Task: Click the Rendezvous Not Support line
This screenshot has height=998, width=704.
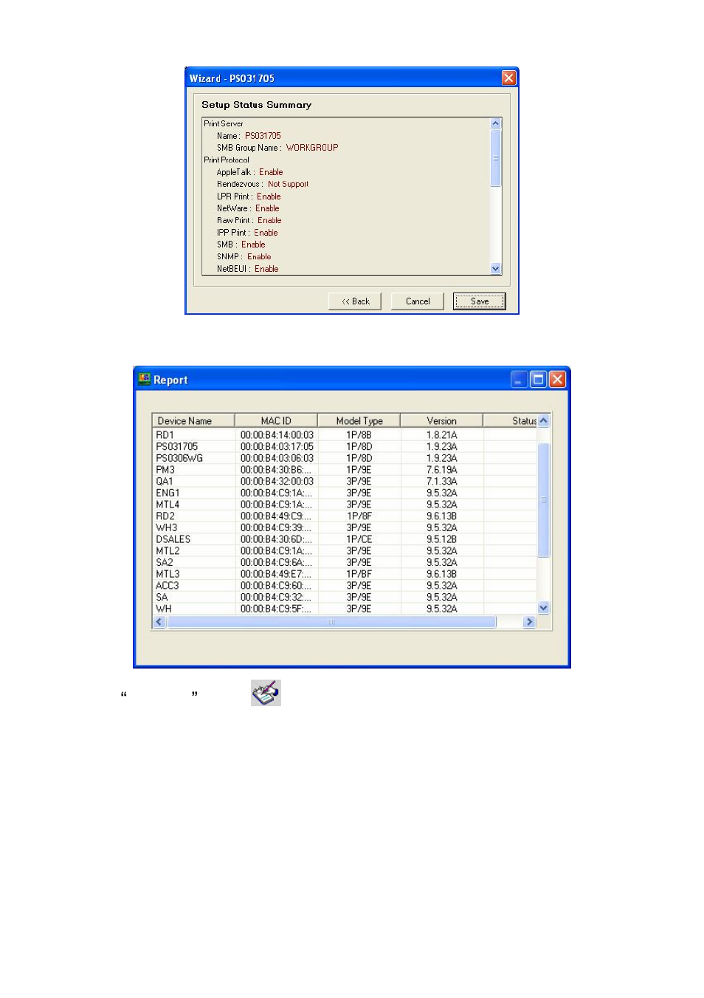Action: tap(263, 184)
